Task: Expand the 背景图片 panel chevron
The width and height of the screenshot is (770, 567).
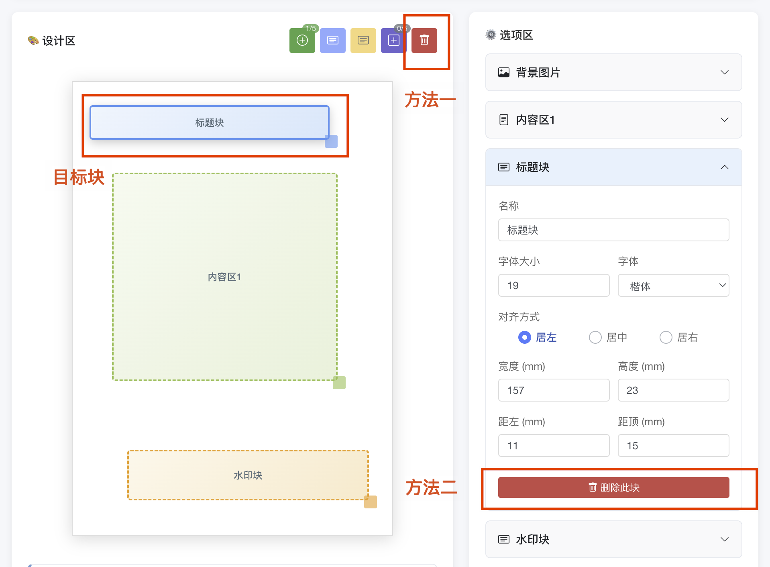Action: tap(724, 72)
